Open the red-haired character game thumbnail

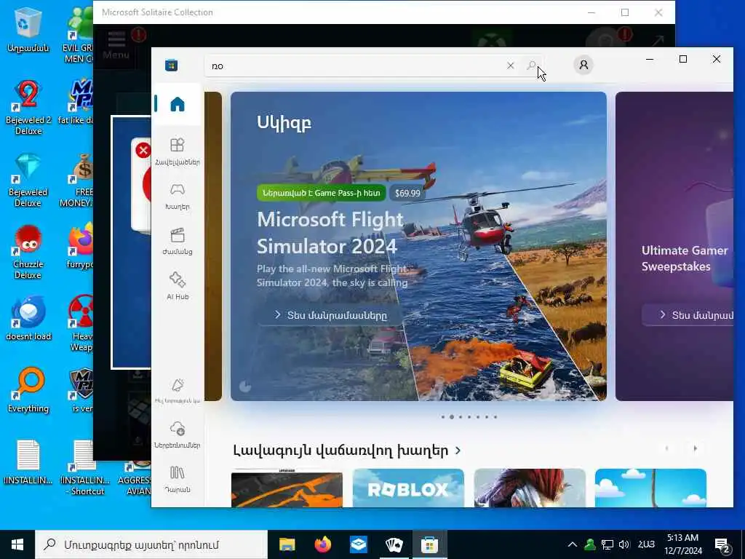pos(530,488)
